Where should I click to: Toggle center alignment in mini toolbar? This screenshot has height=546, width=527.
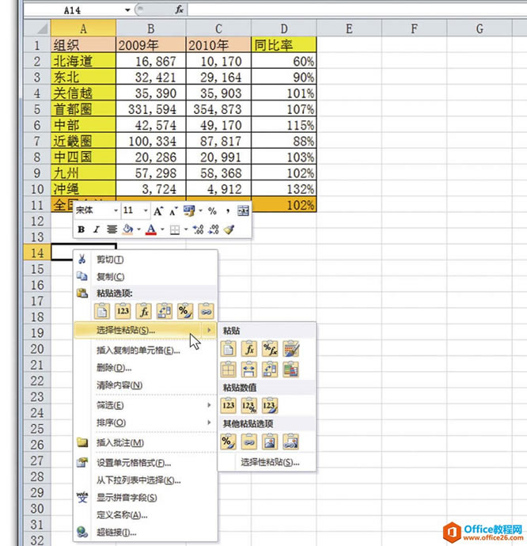(x=112, y=229)
